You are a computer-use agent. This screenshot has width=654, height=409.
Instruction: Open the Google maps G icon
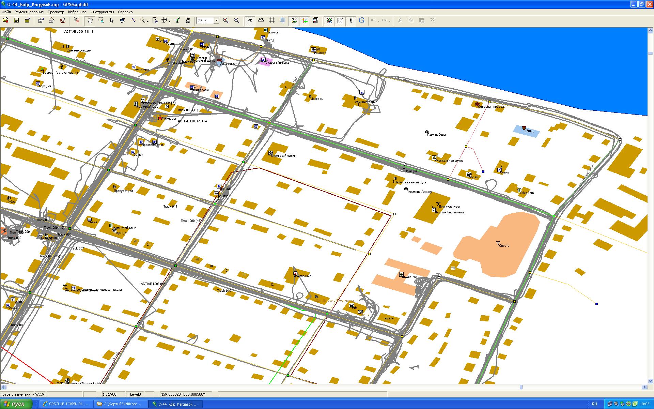click(x=362, y=20)
